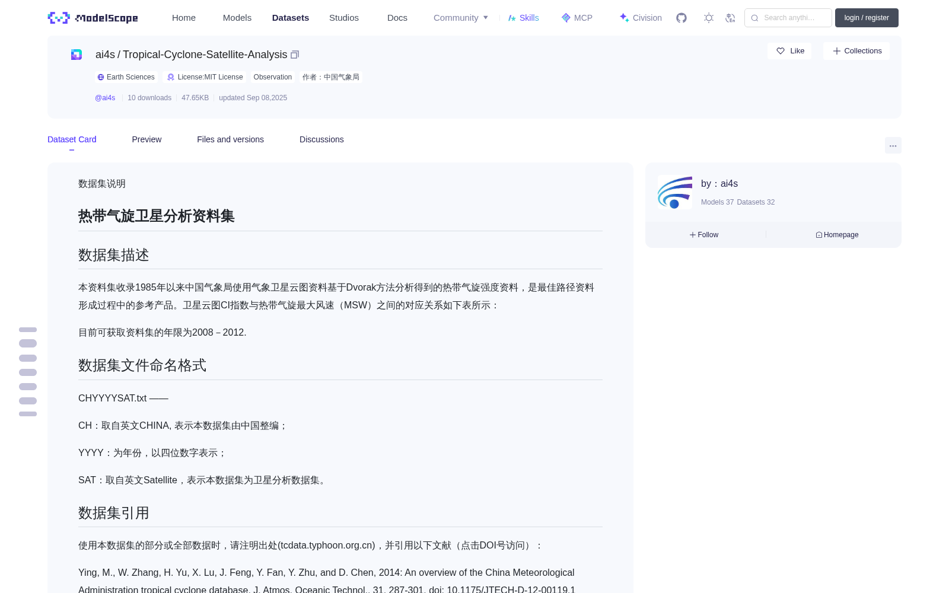949x593 pixels.
Task: Click the MCP diamond icon
Action: click(x=566, y=18)
